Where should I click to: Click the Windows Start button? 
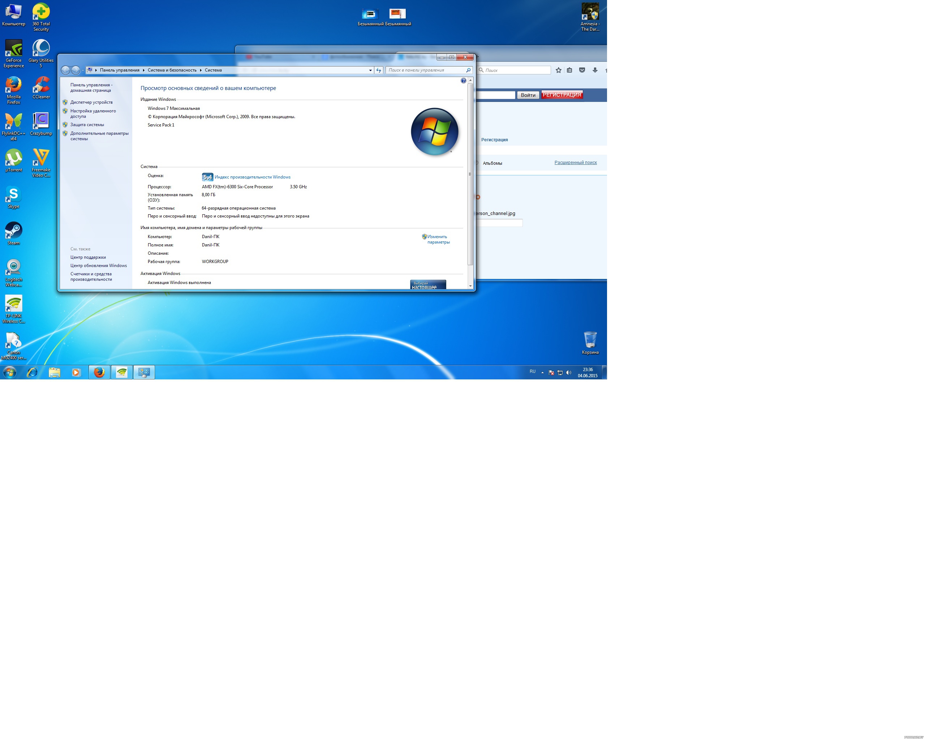[9, 373]
